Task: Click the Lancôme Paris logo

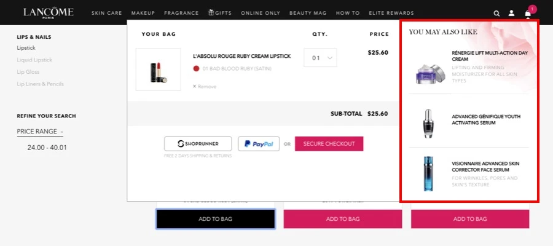Action: tap(49, 12)
